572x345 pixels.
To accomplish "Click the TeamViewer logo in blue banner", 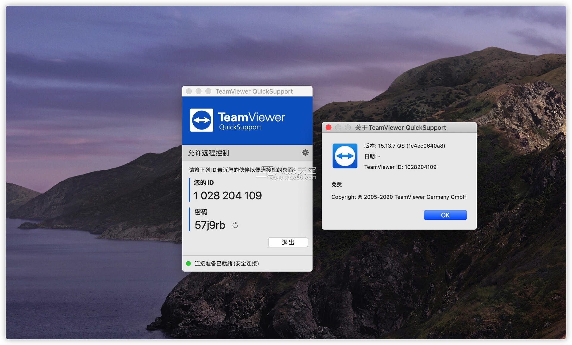I will pyautogui.click(x=202, y=120).
